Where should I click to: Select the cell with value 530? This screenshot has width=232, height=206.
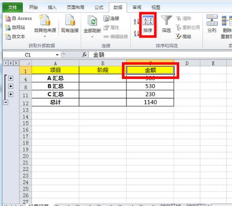point(150,86)
